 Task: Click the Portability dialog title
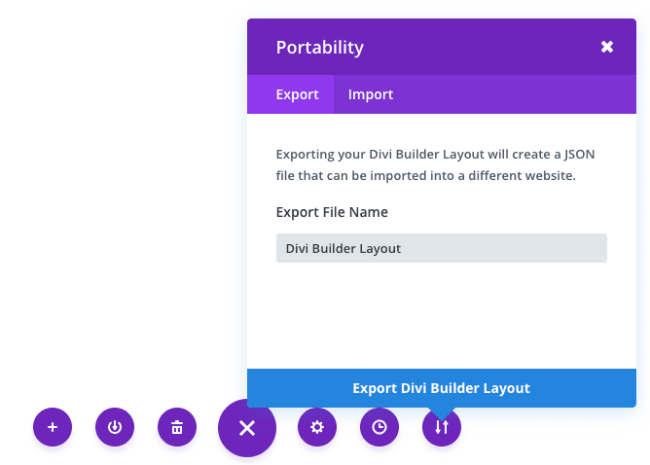click(x=320, y=48)
